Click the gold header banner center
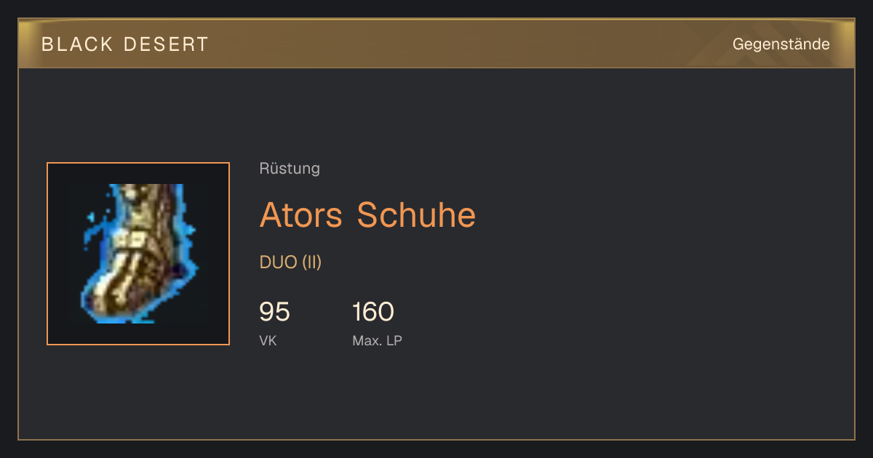Viewport: 873px width, 458px height. pyautogui.click(x=436, y=44)
